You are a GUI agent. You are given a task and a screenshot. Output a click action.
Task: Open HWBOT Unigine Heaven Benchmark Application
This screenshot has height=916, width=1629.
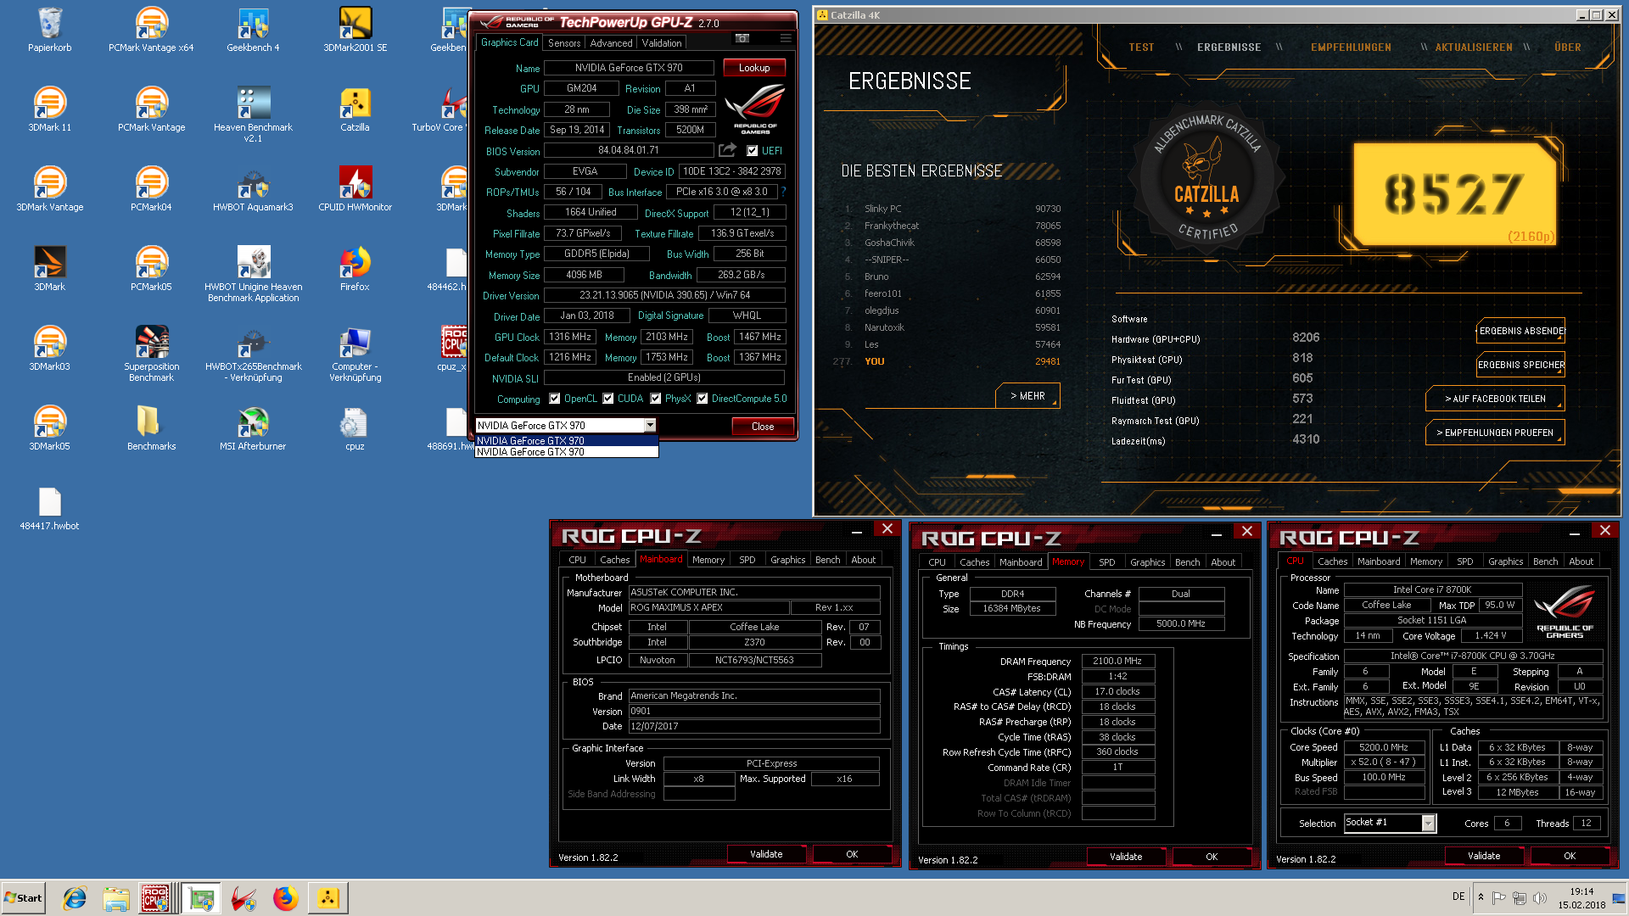pos(253,274)
